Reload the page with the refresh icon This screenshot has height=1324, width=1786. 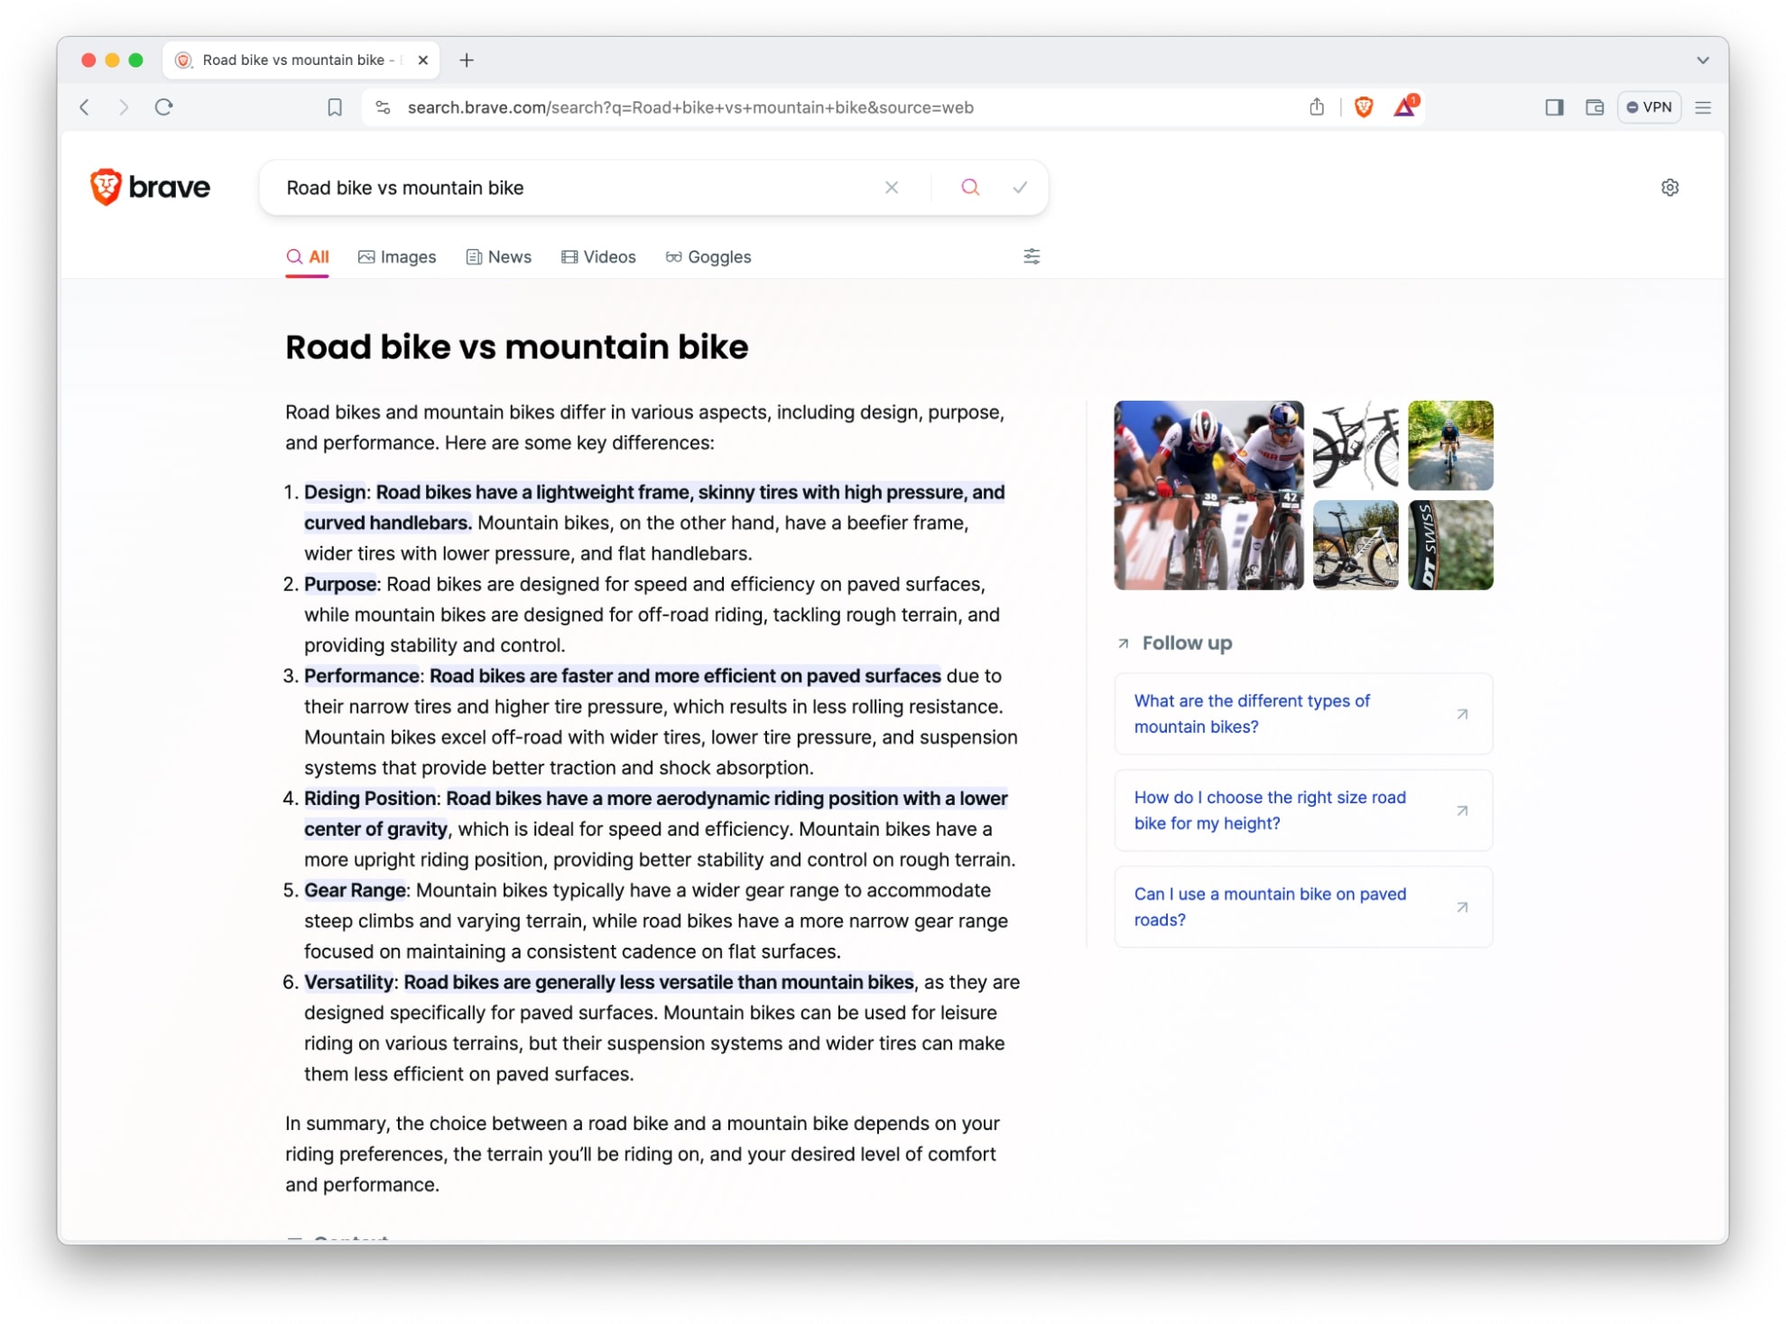click(x=163, y=106)
